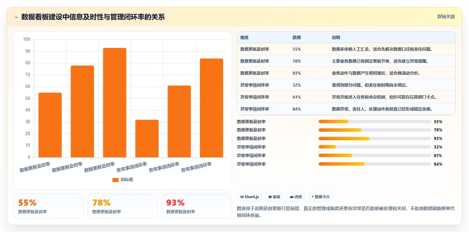Click the chart bar reaching 55
Image resolution: width=469 pixels, height=232 pixels.
pyautogui.click(x=50, y=125)
